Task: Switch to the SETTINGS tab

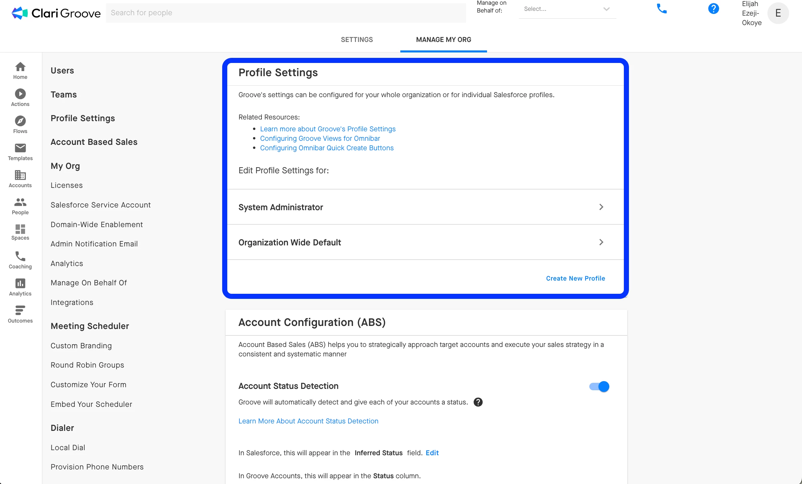Action: pyautogui.click(x=357, y=40)
